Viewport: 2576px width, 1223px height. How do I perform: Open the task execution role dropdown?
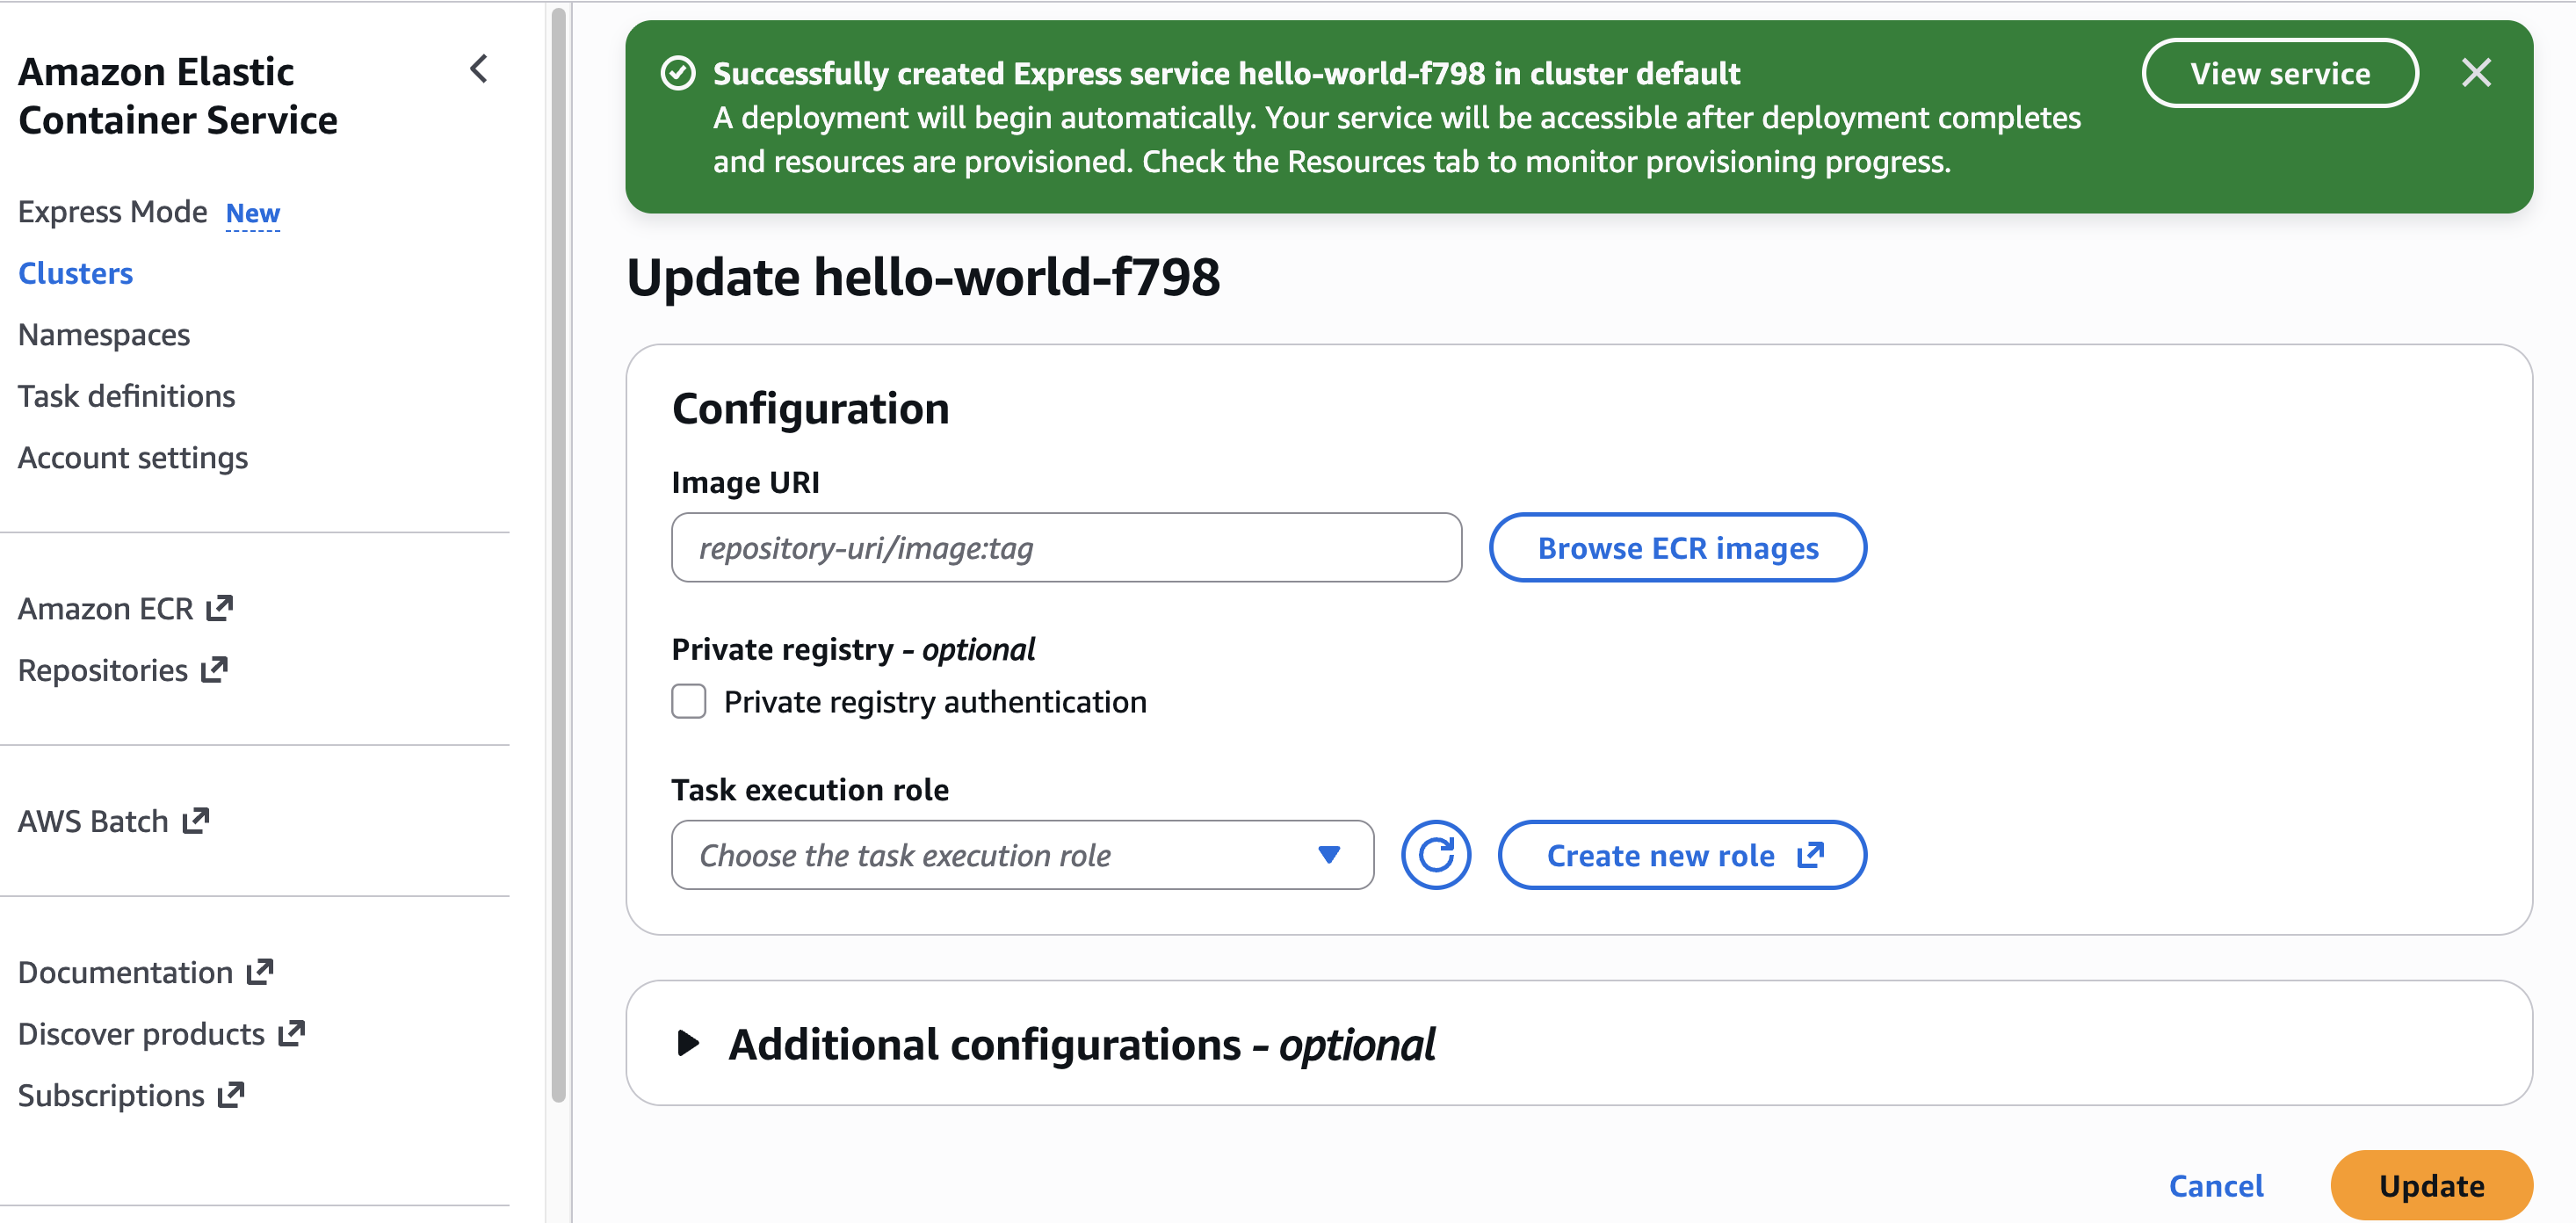coord(1021,855)
